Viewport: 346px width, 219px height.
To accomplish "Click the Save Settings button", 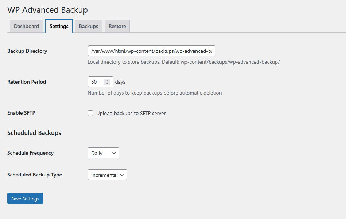I will pos(25,199).
